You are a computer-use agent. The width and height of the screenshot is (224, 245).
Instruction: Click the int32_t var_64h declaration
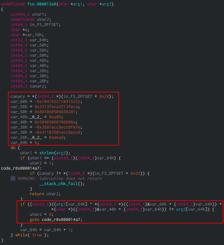pos(29,40)
